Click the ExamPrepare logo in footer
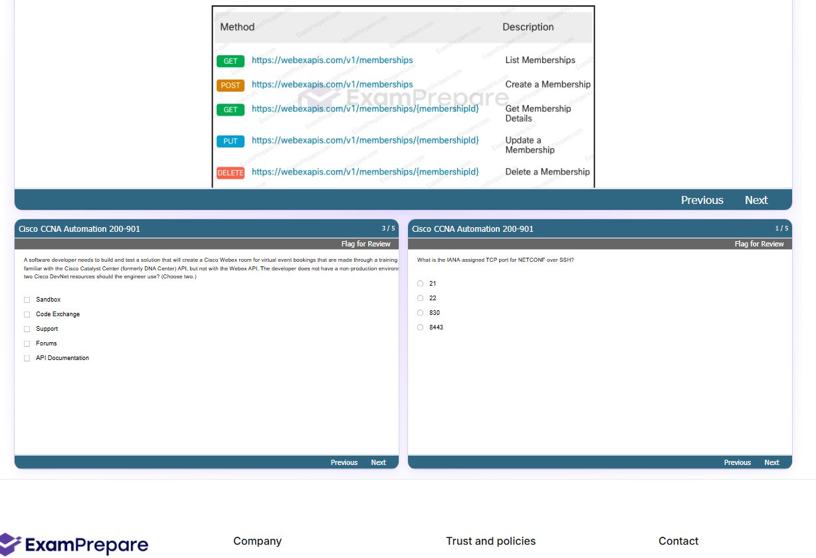Image resolution: width=816 pixels, height=558 pixels. pyautogui.click(x=74, y=545)
